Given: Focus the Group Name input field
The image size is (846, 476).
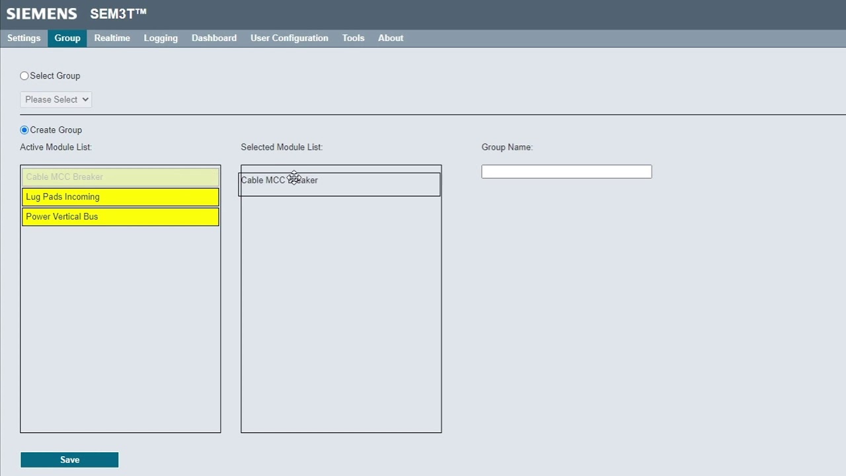Looking at the screenshot, I should (566, 172).
